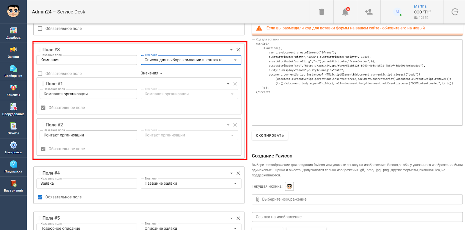
Task: Open База знаний in the sidebar
Action: [13, 186]
